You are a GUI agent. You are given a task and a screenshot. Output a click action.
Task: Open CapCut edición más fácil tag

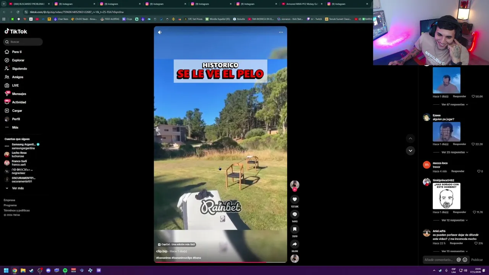pos(176,244)
